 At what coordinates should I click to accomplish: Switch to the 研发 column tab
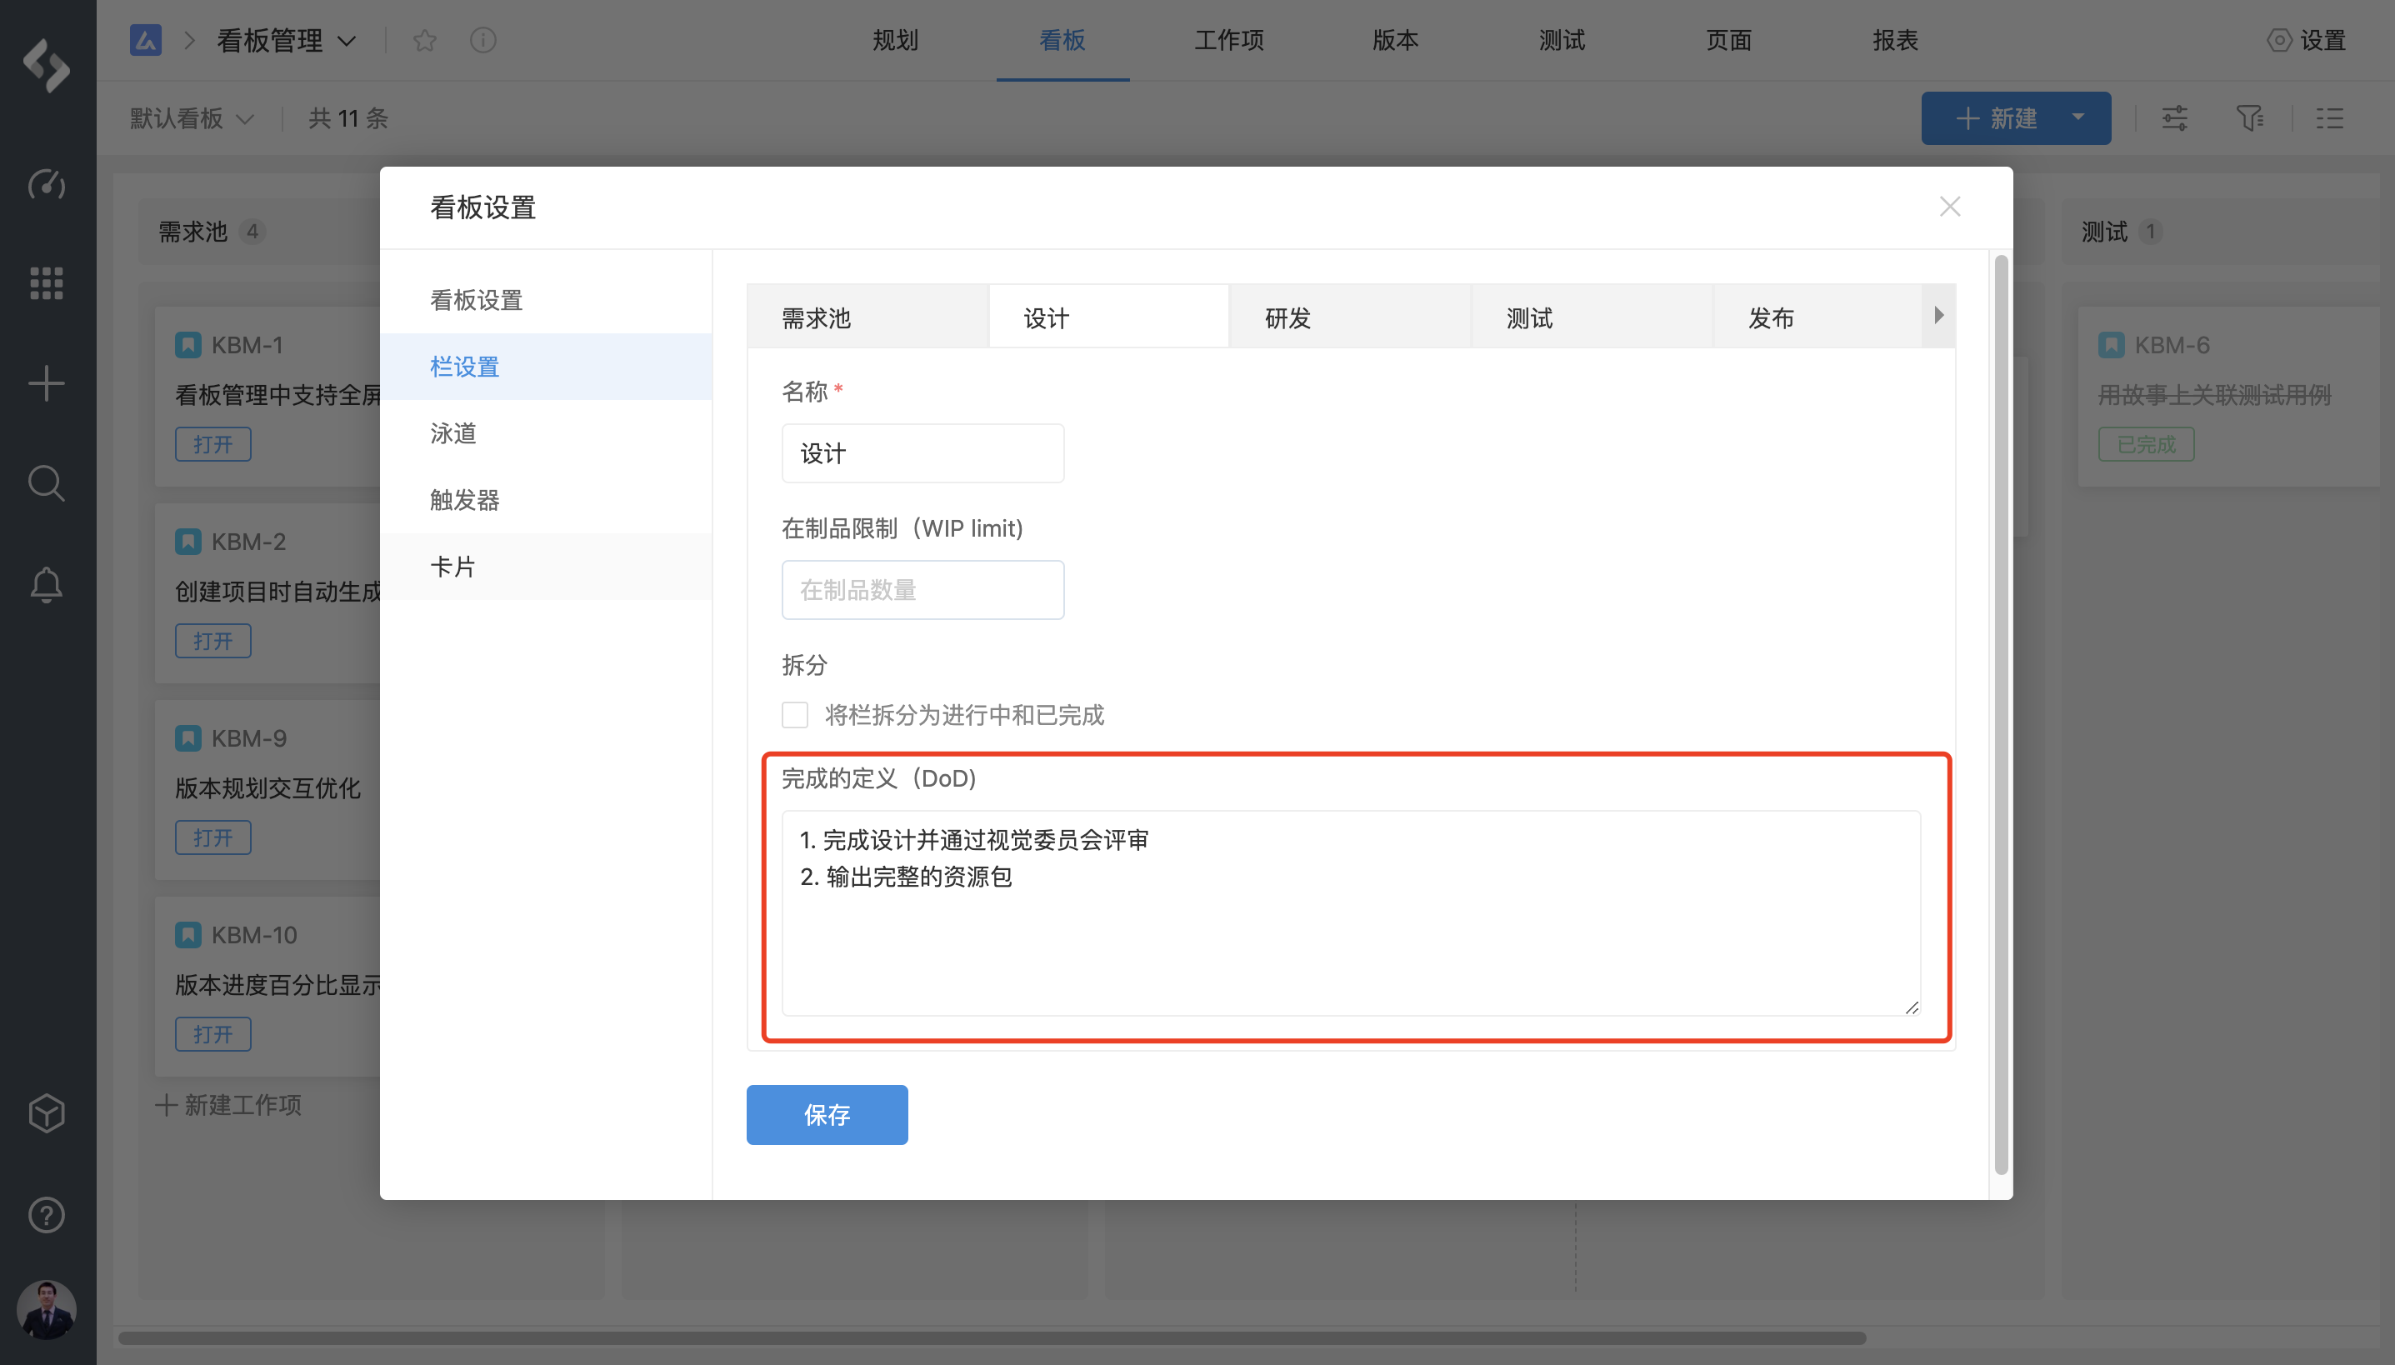click(x=1288, y=318)
